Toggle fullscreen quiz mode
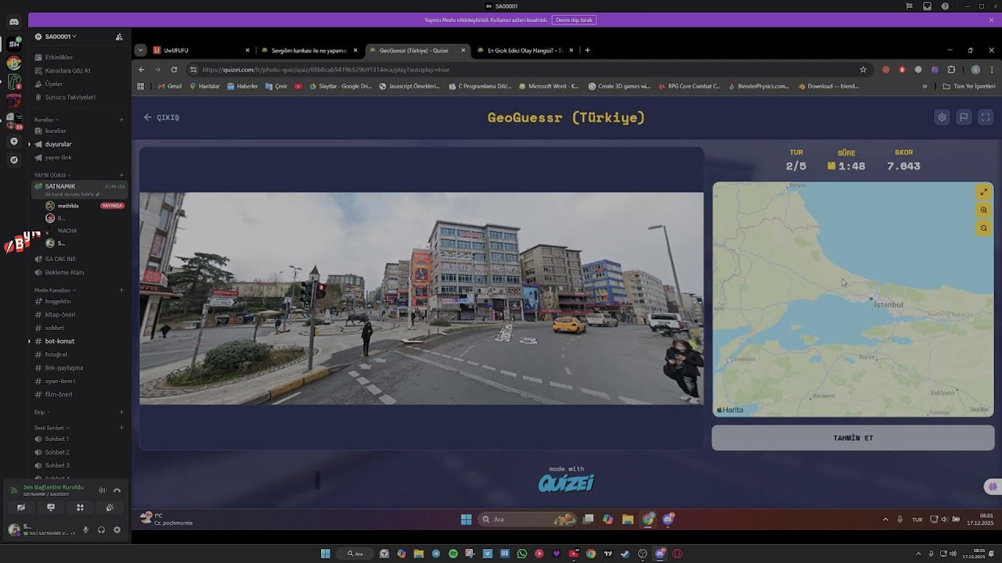 point(986,117)
